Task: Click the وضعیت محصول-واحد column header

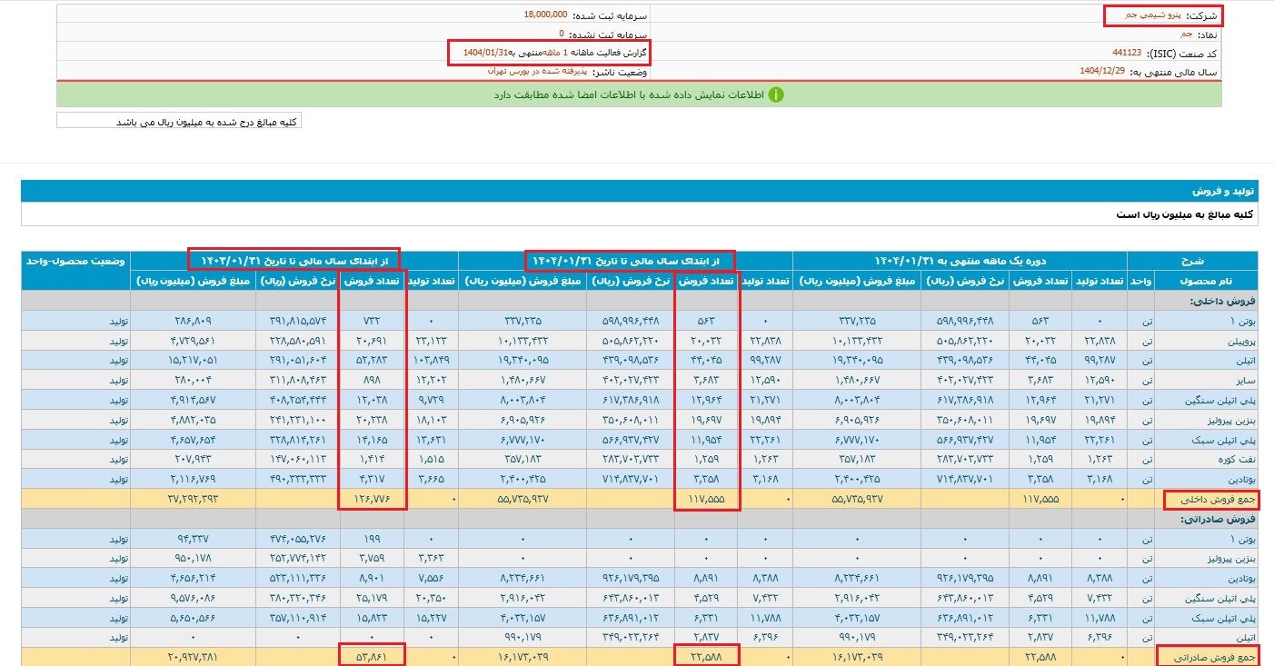Action: [75, 260]
